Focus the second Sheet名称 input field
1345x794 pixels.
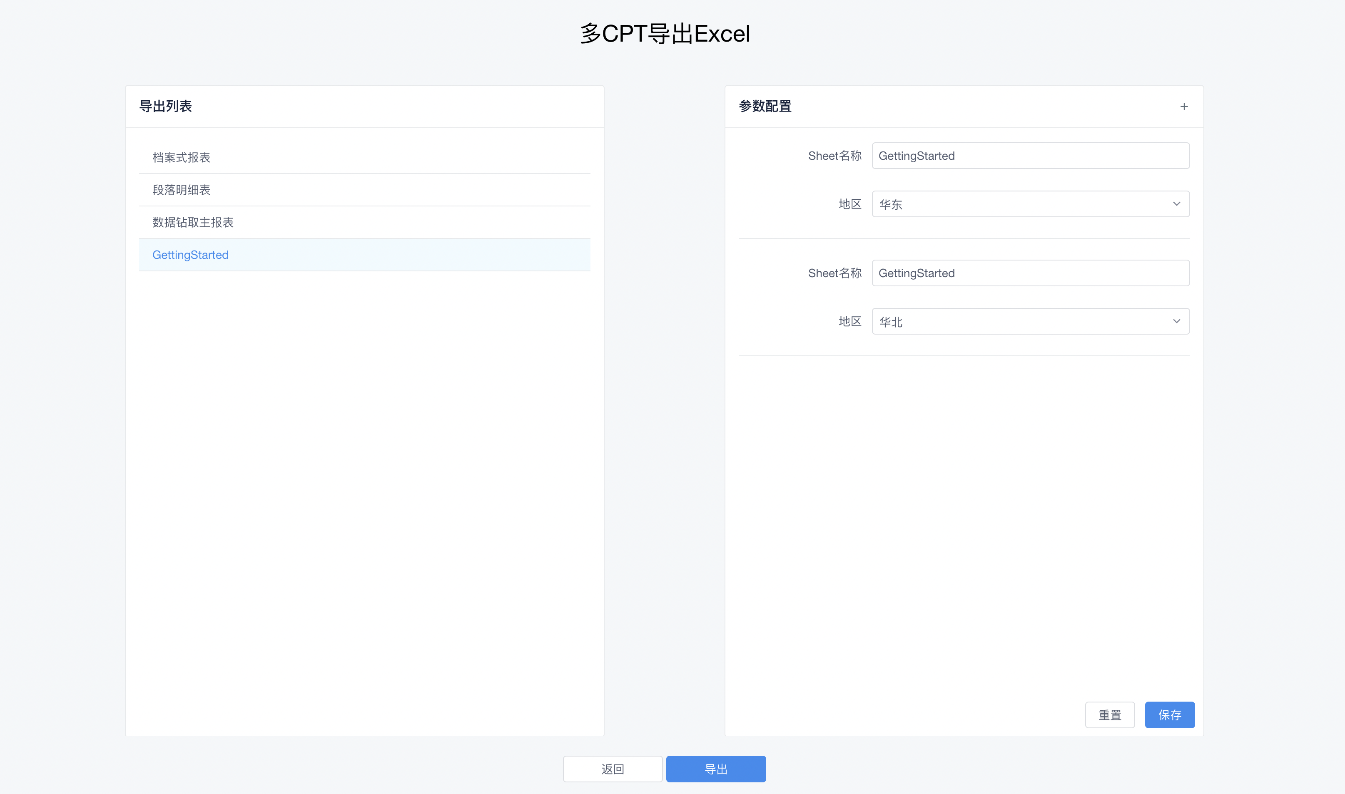pyautogui.click(x=1030, y=273)
